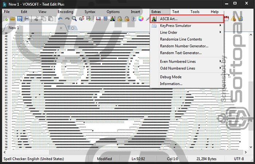255x164 pixels.
Task: Open the Help menu
Action: click(215, 12)
